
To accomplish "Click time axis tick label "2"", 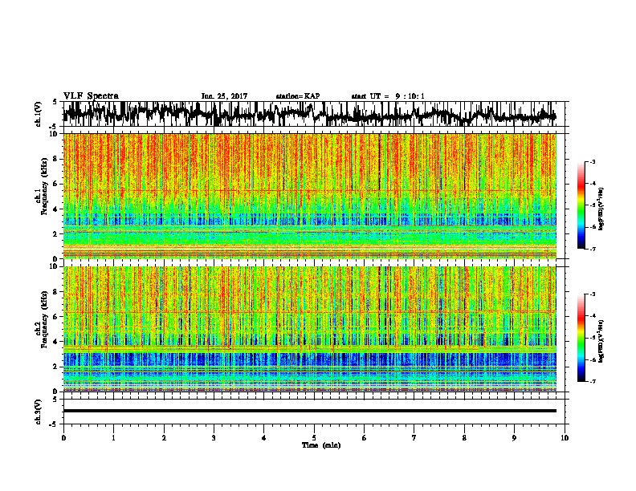I will coord(164,438).
